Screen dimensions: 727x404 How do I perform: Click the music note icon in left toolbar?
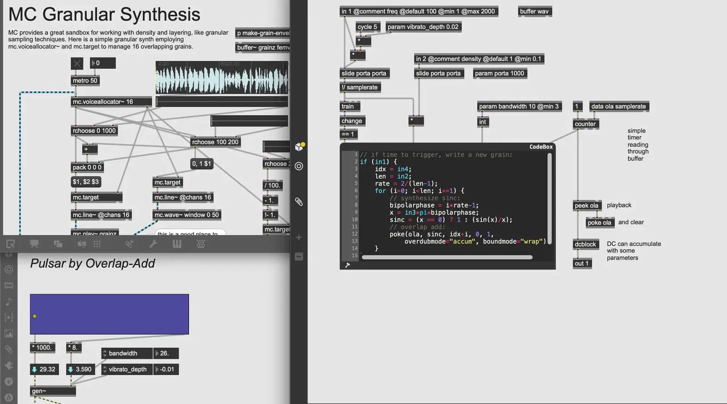click(x=9, y=301)
